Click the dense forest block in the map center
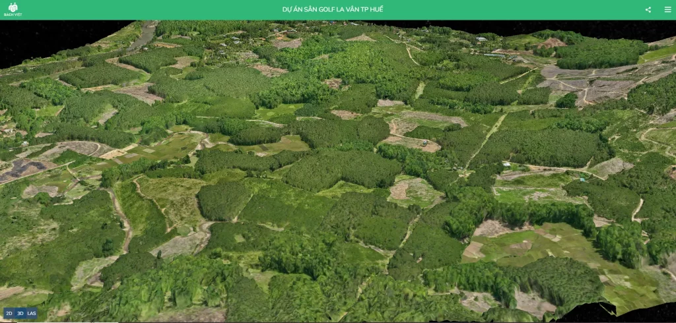 tap(343, 168)
